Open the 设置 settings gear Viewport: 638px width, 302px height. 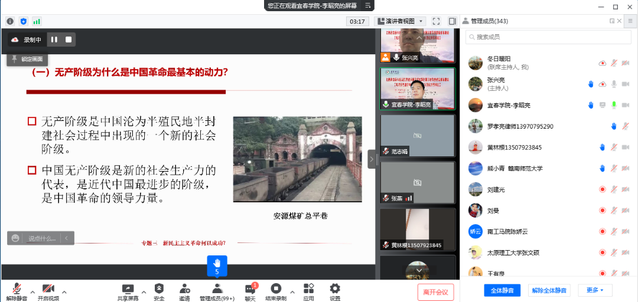pos(335,288)
